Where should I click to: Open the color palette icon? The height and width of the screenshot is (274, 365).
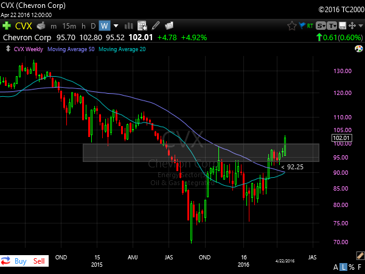click(x=359, y=49)
